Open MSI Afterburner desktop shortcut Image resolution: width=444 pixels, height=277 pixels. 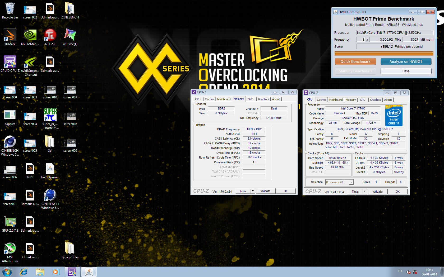(10, 252)
